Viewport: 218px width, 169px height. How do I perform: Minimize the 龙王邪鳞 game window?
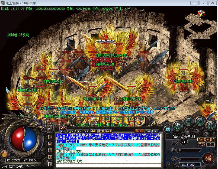194,3
